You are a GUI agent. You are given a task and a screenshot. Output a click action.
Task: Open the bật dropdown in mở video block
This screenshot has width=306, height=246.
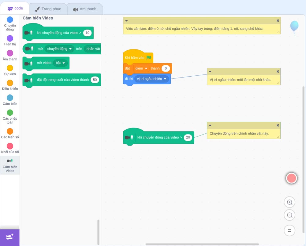coord(60,63)
